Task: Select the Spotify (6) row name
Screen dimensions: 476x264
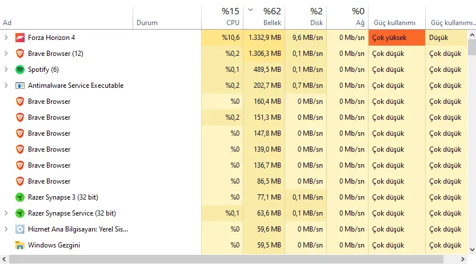Action: 43,70
